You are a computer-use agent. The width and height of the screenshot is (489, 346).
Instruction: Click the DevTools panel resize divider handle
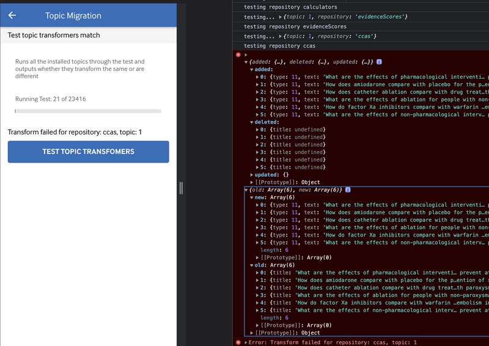point(181,188)
